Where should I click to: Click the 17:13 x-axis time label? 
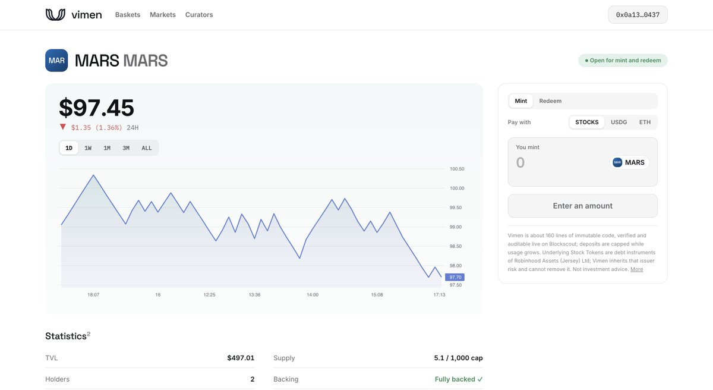[x=439, y=295]
